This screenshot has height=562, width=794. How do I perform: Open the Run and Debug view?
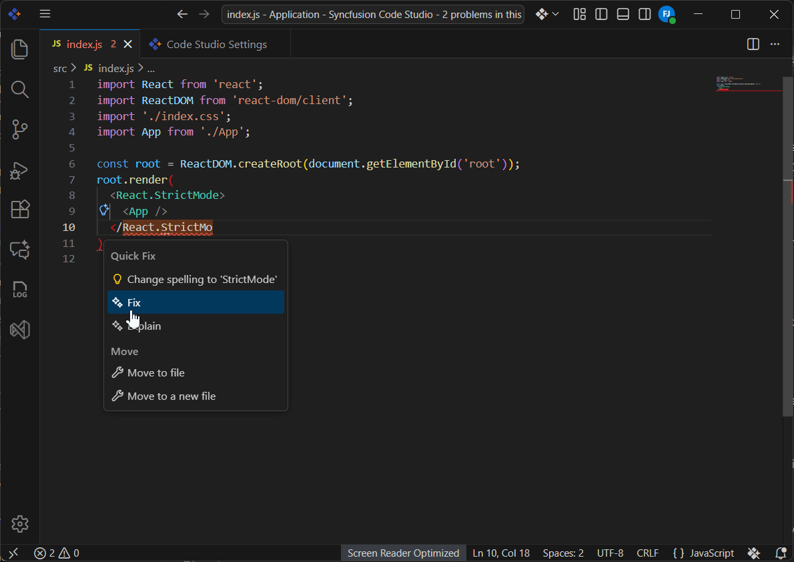click(20, 170)
